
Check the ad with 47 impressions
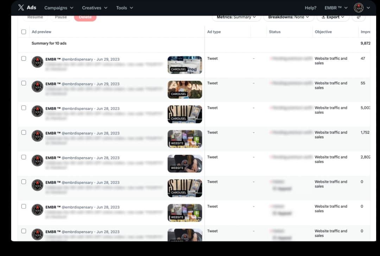24,59
